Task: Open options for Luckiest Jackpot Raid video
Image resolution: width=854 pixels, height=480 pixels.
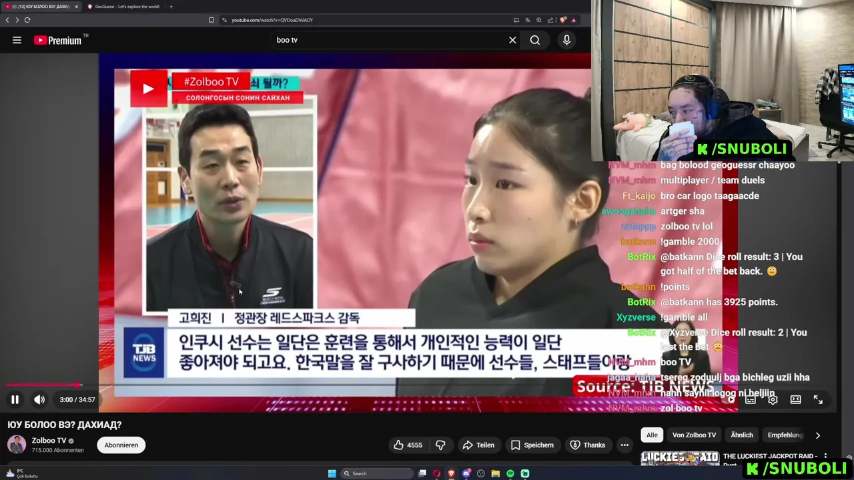Action: pyautogui.click(x=825, y=457)
